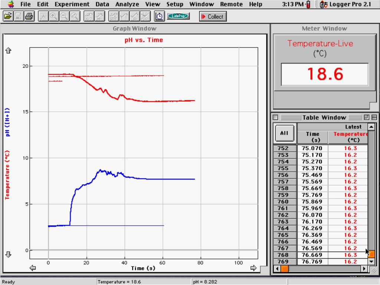Open the Help menu

256,4
